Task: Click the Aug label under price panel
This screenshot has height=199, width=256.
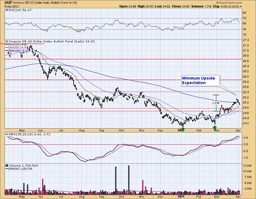Action: click(82, 130)
